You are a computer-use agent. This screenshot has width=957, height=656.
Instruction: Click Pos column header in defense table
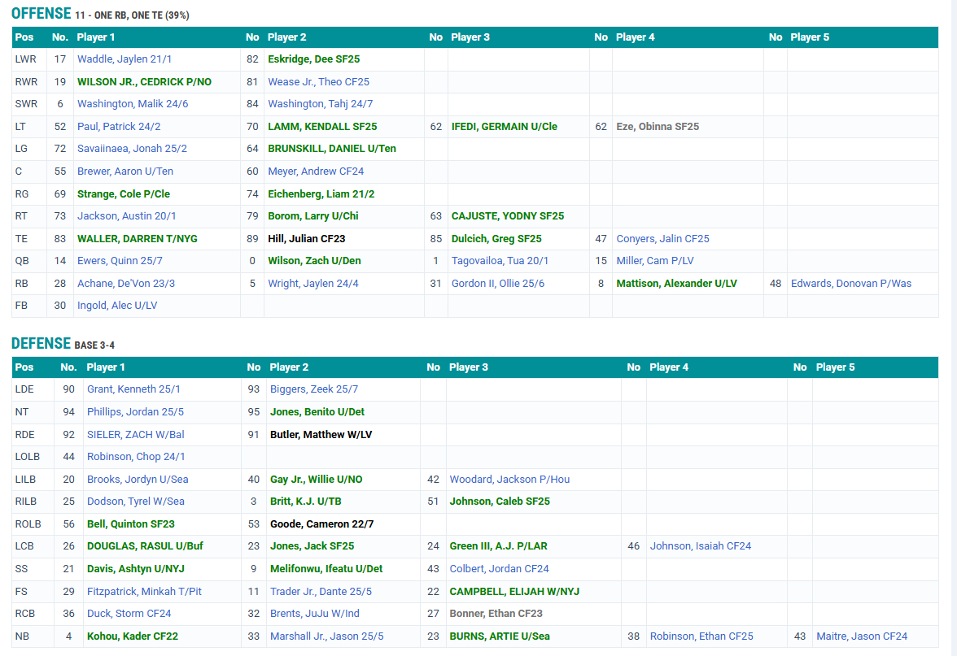[x=24, y=367]
